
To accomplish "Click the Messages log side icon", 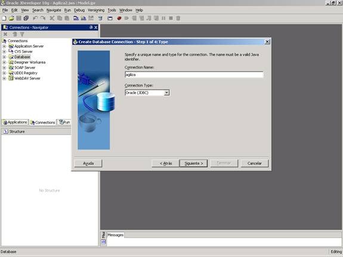I will pyautogui.click(x=103, y=242).
